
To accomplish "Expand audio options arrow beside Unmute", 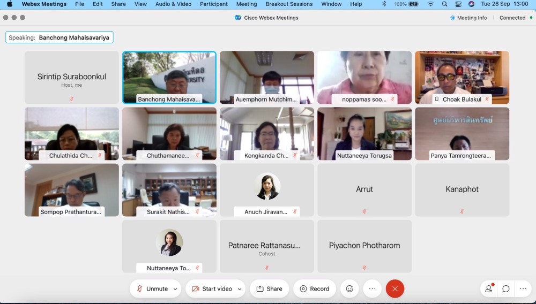I will (175, 288).
